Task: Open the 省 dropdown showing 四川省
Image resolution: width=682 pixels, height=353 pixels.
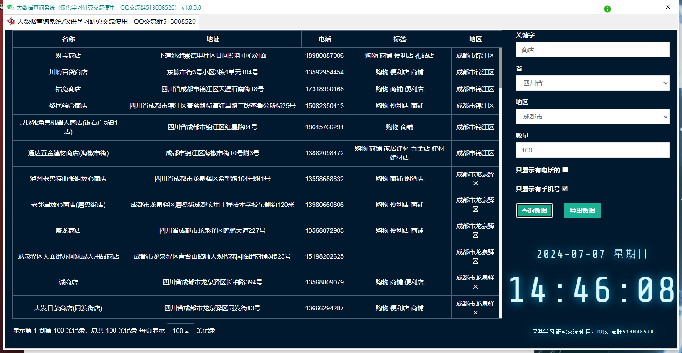Action: [x=592, y=83]
